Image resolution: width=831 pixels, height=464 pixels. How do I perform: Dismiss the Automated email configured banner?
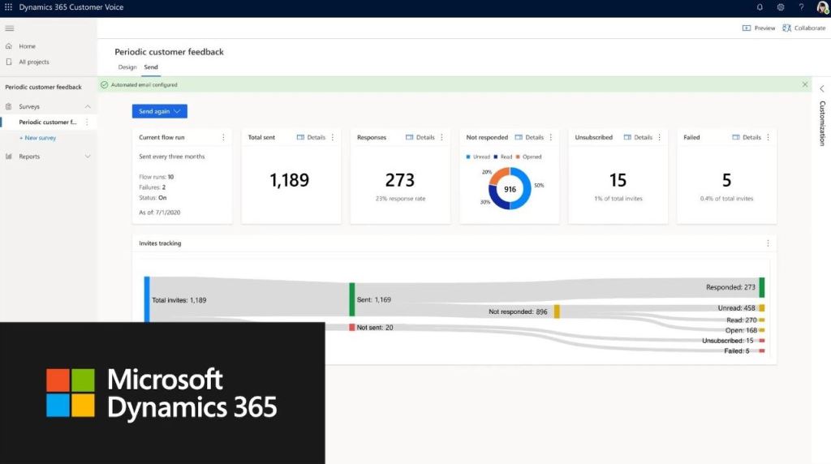(x=805, y=84)
